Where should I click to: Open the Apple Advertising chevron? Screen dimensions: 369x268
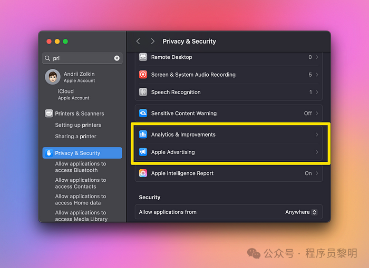tap(317, 152)
